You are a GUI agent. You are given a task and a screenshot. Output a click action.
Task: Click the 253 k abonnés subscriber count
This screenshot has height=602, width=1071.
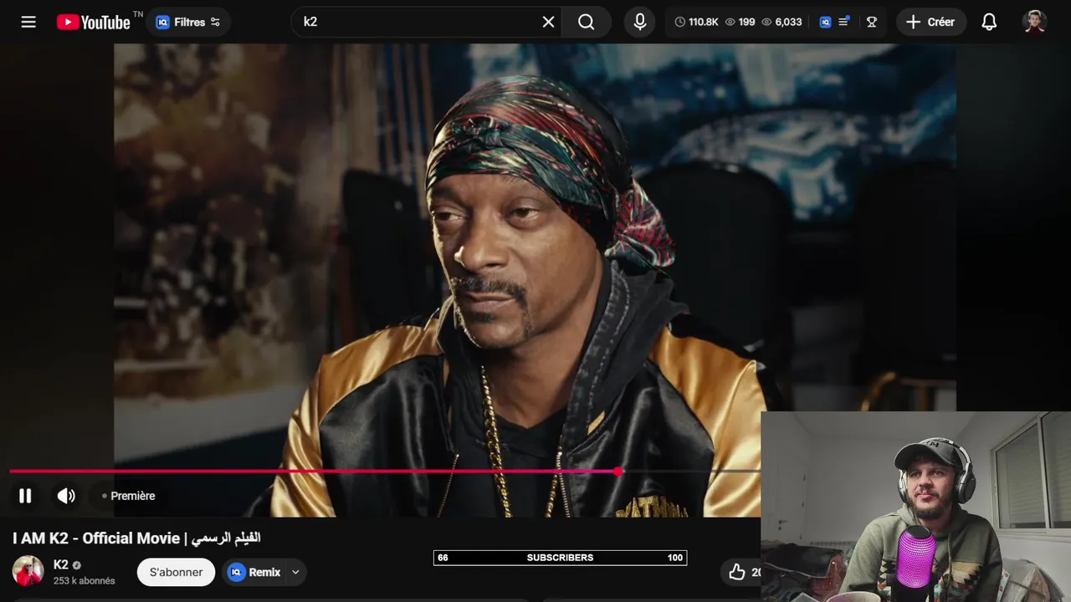(85, 580)
